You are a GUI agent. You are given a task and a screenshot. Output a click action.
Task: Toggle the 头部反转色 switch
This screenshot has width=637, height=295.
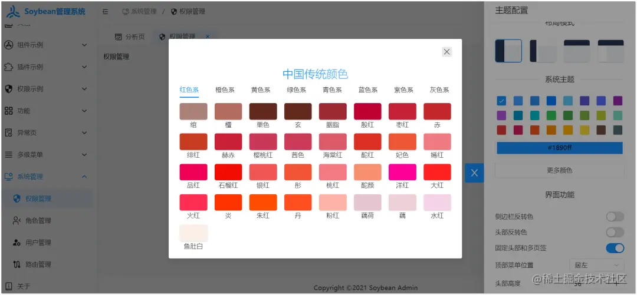[x=615, y=232]
